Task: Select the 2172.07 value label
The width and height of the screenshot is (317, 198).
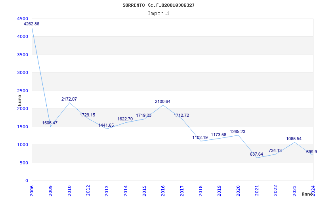Action: click(69, 99)
